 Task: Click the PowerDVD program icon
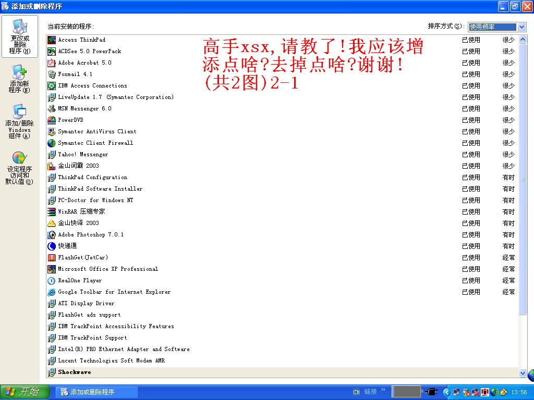[52, 120]
